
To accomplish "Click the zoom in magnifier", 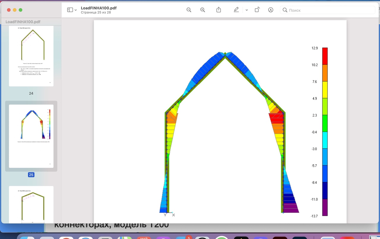I will [x=203, y=10].
